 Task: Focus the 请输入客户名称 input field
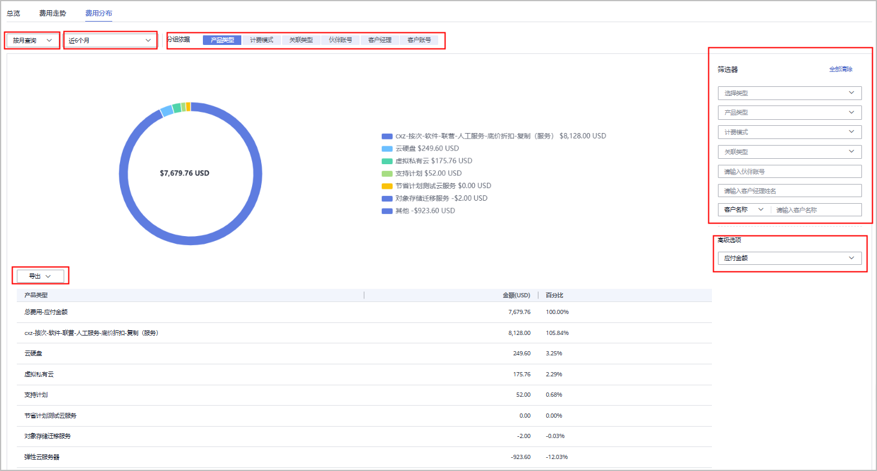816,210
